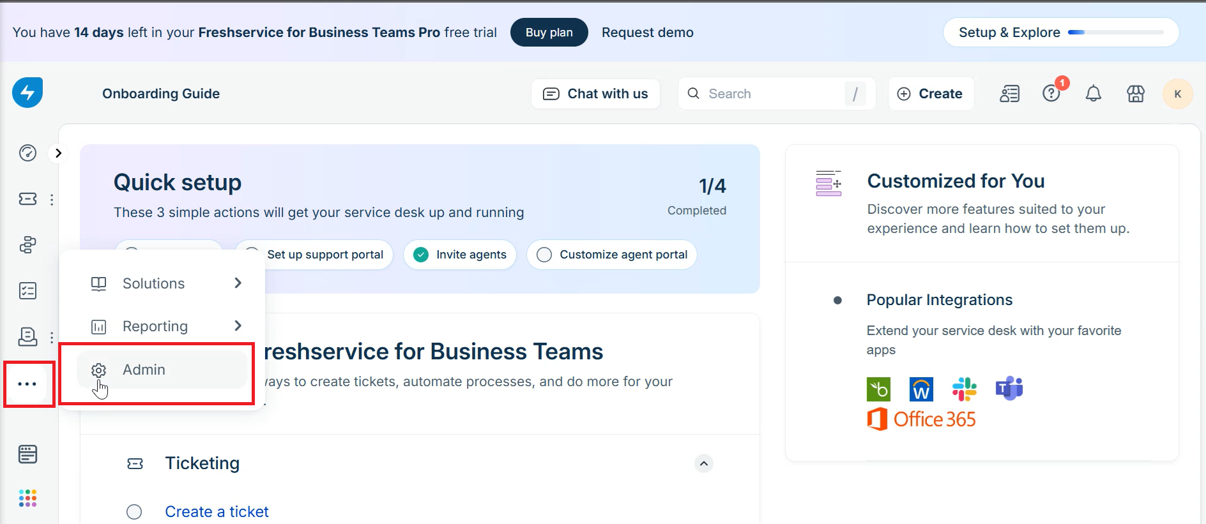The image size is (1206, 524).
Task: Click the Admin gear icon
Action: pyautogui.click(x=98, y=370)
